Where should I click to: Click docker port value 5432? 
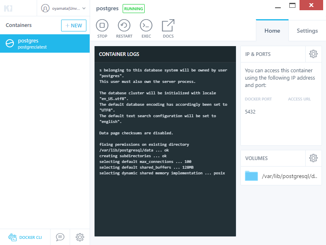pos(250,111)
